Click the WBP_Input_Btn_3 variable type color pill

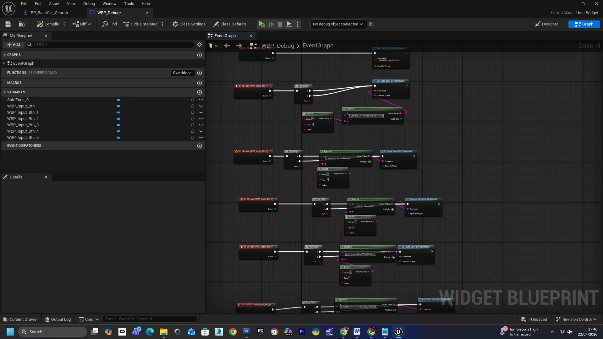[118, 125]
